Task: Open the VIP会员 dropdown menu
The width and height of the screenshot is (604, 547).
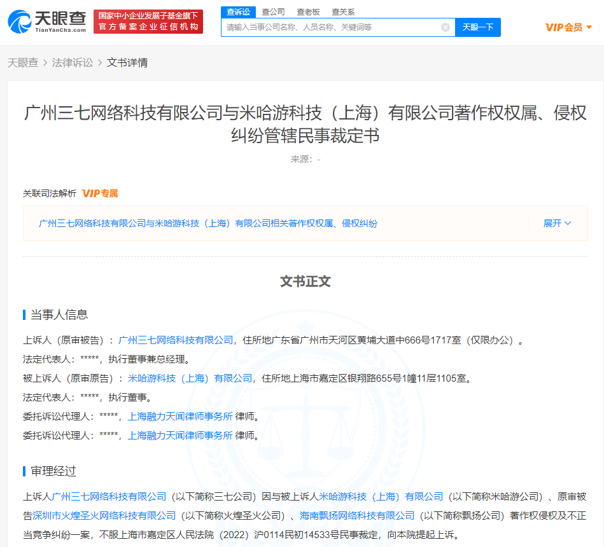Action: click(x=568, y=27)
